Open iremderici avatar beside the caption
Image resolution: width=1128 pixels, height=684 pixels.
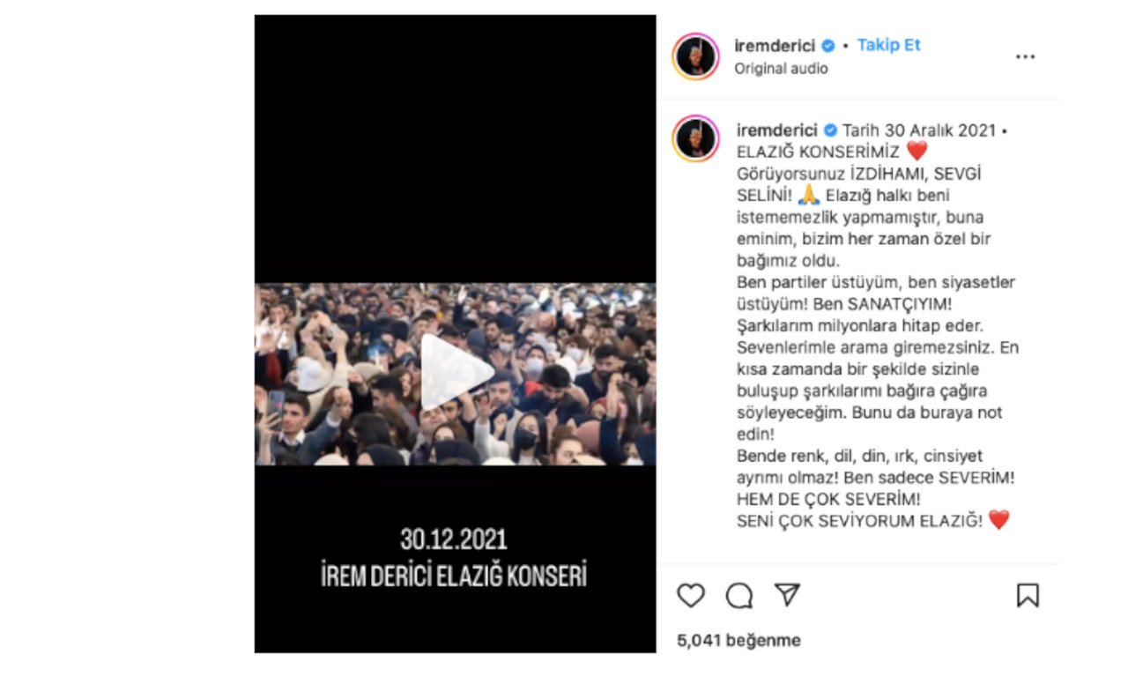tap(696, 138)
